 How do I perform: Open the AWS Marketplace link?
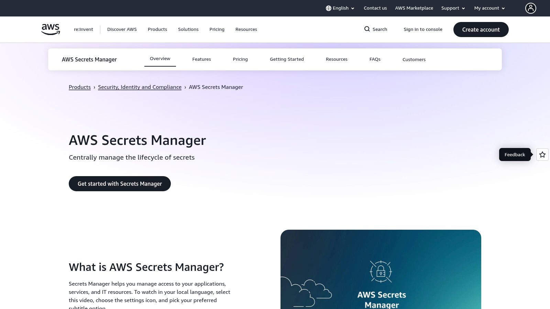coord(414,8)
